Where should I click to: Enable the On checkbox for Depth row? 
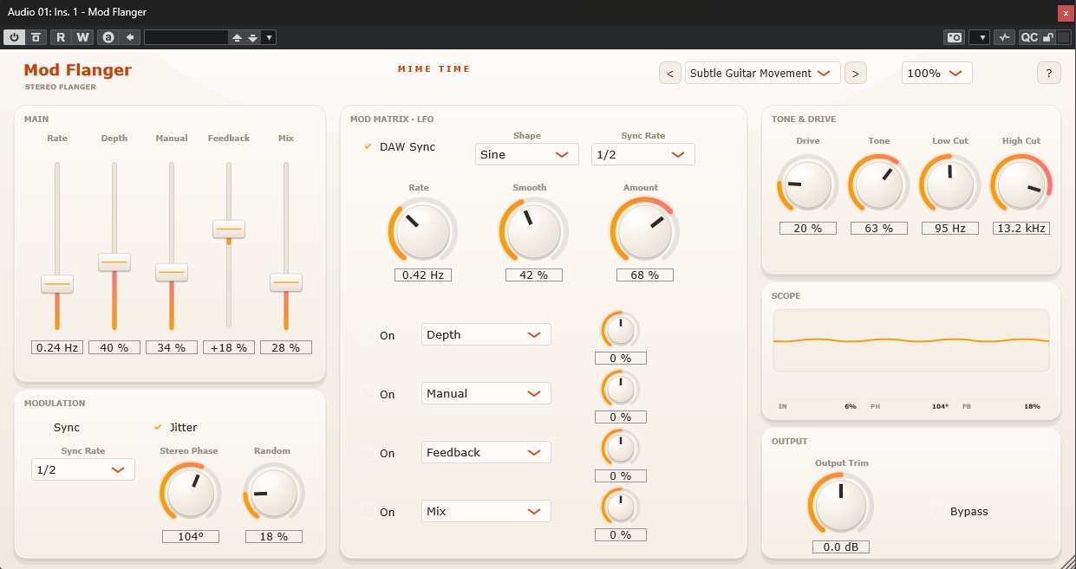coord(368,335)
